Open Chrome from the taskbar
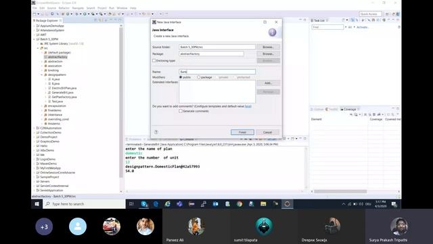 (240, 204)
